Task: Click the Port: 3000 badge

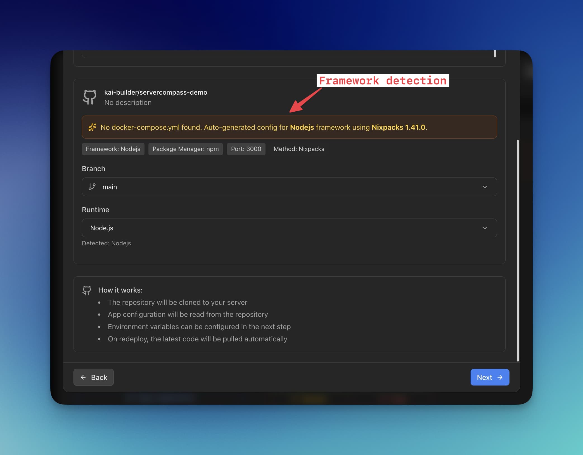Action: pos(246,149)
